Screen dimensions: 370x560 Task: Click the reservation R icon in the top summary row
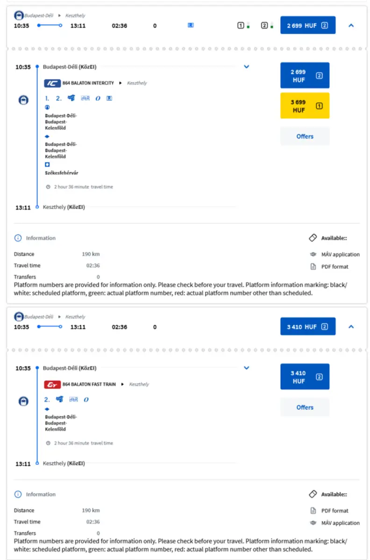coord(191,26)
